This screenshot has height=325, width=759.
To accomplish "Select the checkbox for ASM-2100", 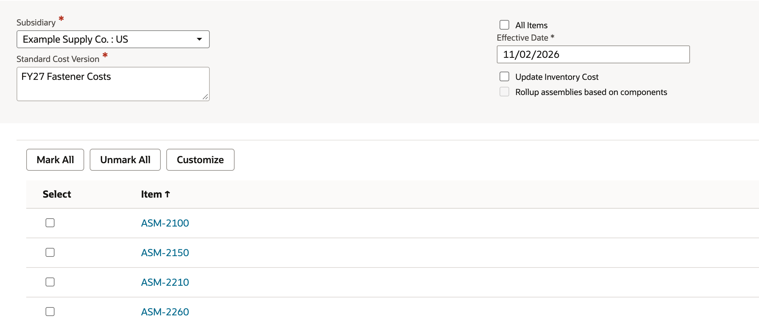I will (50, 223).
